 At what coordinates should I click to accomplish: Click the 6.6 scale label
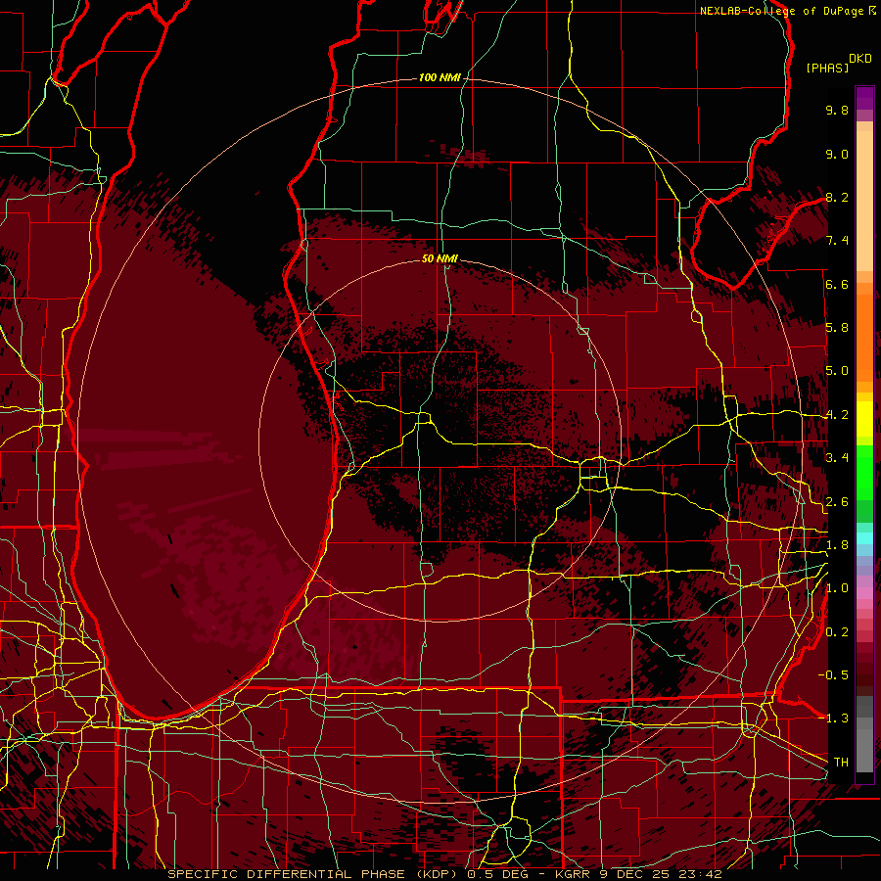(x=837, y=284)
